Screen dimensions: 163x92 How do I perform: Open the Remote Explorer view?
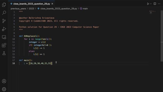pyautogui.click(x=4, y=37)
